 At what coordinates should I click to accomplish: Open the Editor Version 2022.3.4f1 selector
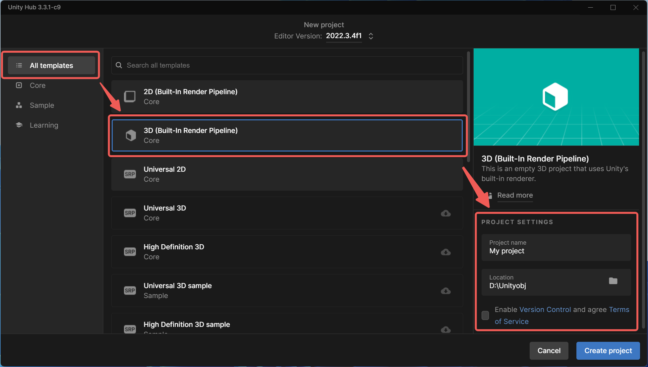click(344, 36)
